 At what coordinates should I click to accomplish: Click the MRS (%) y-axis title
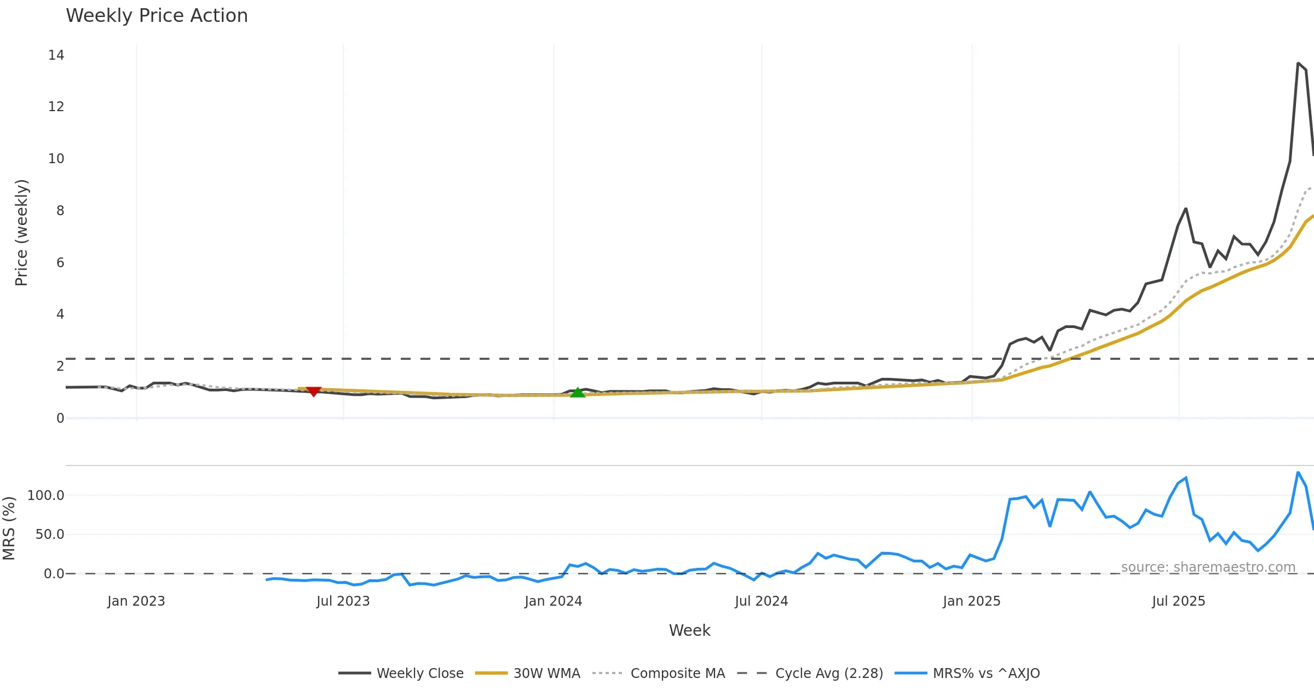coord(9,528)
